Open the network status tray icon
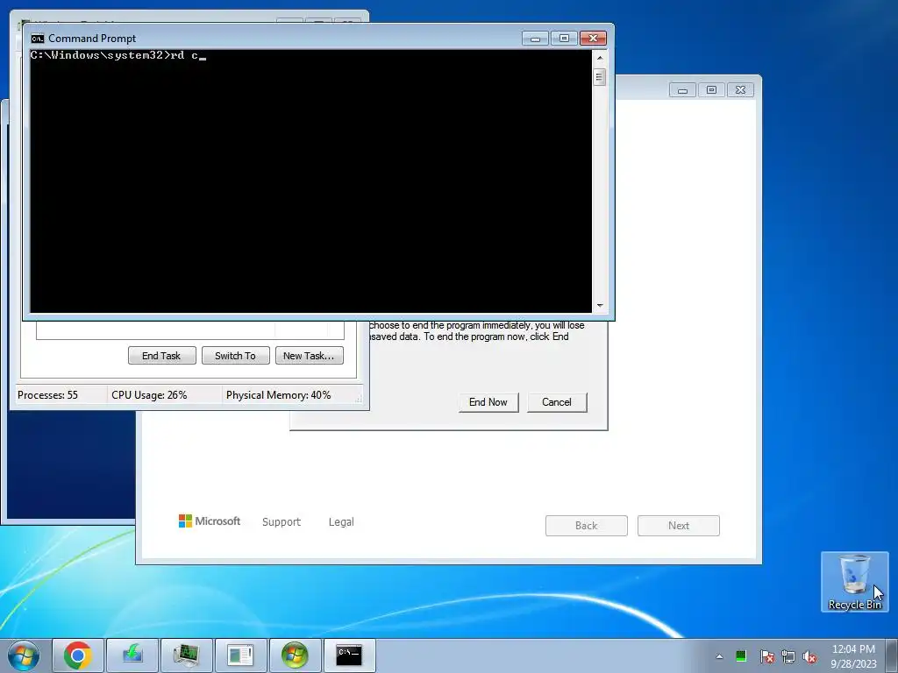 tap(788, 656)
